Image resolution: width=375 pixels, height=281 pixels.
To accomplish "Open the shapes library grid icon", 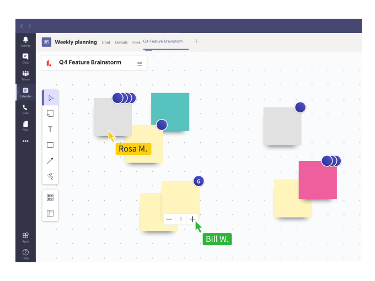I will tap(50, 197).
